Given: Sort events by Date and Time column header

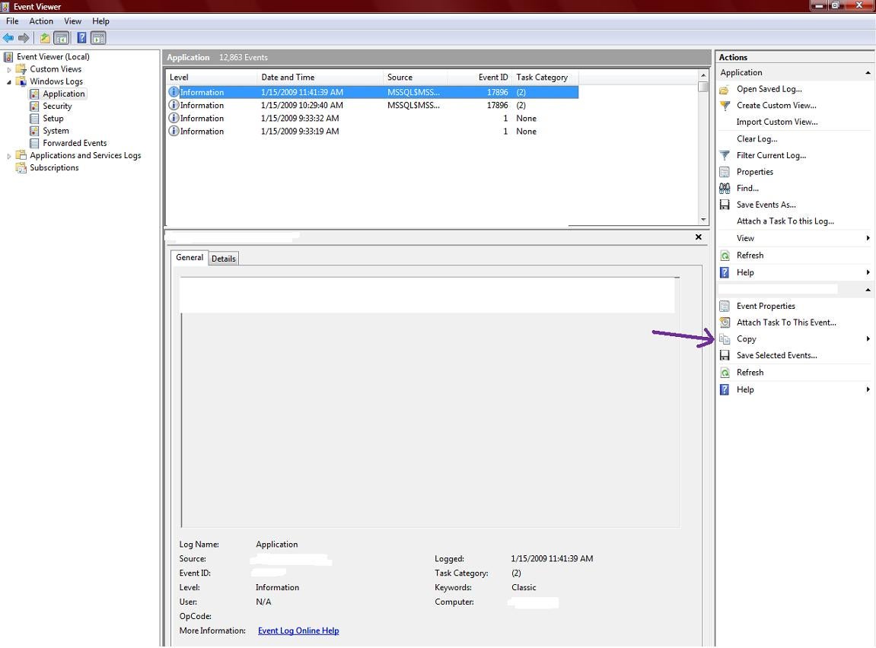Looking at the screenshot, I should tap(320, 77).
